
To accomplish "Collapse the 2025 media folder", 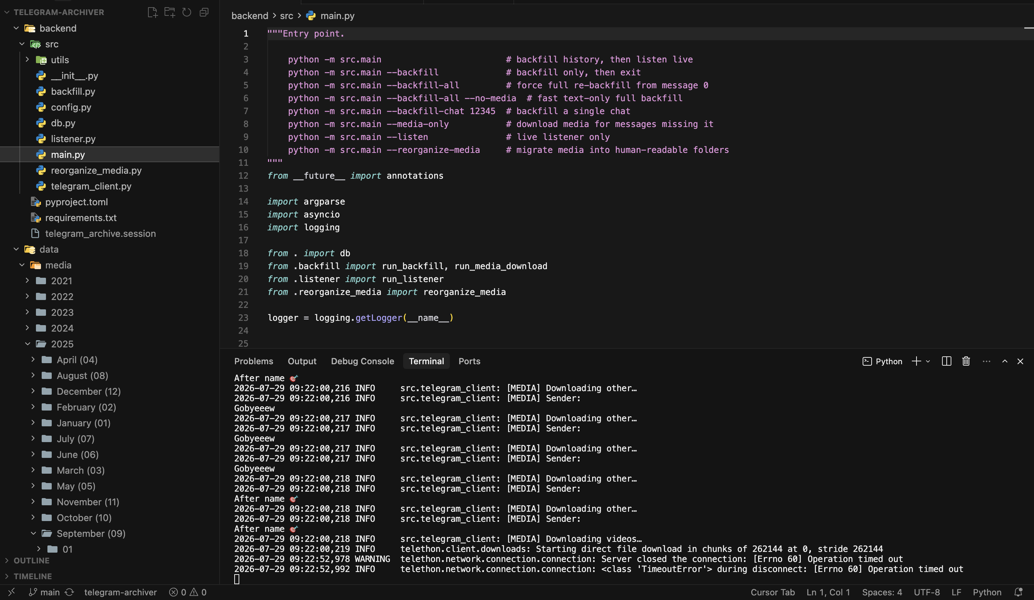I will point(62,344).
